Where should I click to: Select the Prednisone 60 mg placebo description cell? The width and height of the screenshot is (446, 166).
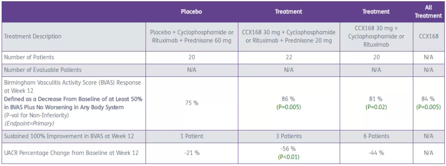pyautogui.click(x=192, y=36)
